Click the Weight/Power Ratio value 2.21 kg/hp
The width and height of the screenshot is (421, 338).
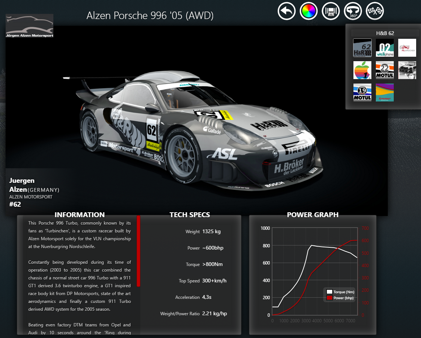[x=215, y=314]
